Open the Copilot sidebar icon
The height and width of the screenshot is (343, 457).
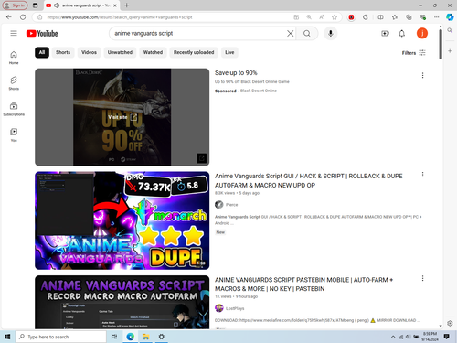click(x=450, y=17)
